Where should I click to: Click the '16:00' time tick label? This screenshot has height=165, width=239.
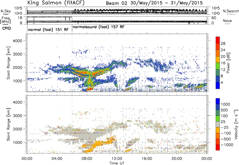147,159
